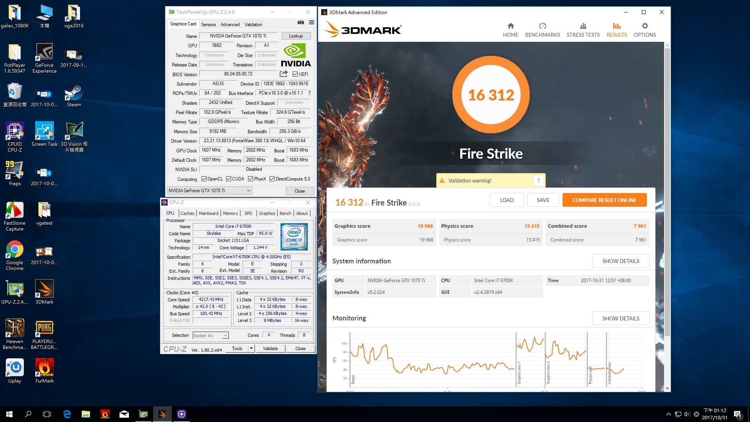Image resolution: width=750 pixels, height=422 pixels.
Task: Show details for System information
Action: tap(620, 261)
